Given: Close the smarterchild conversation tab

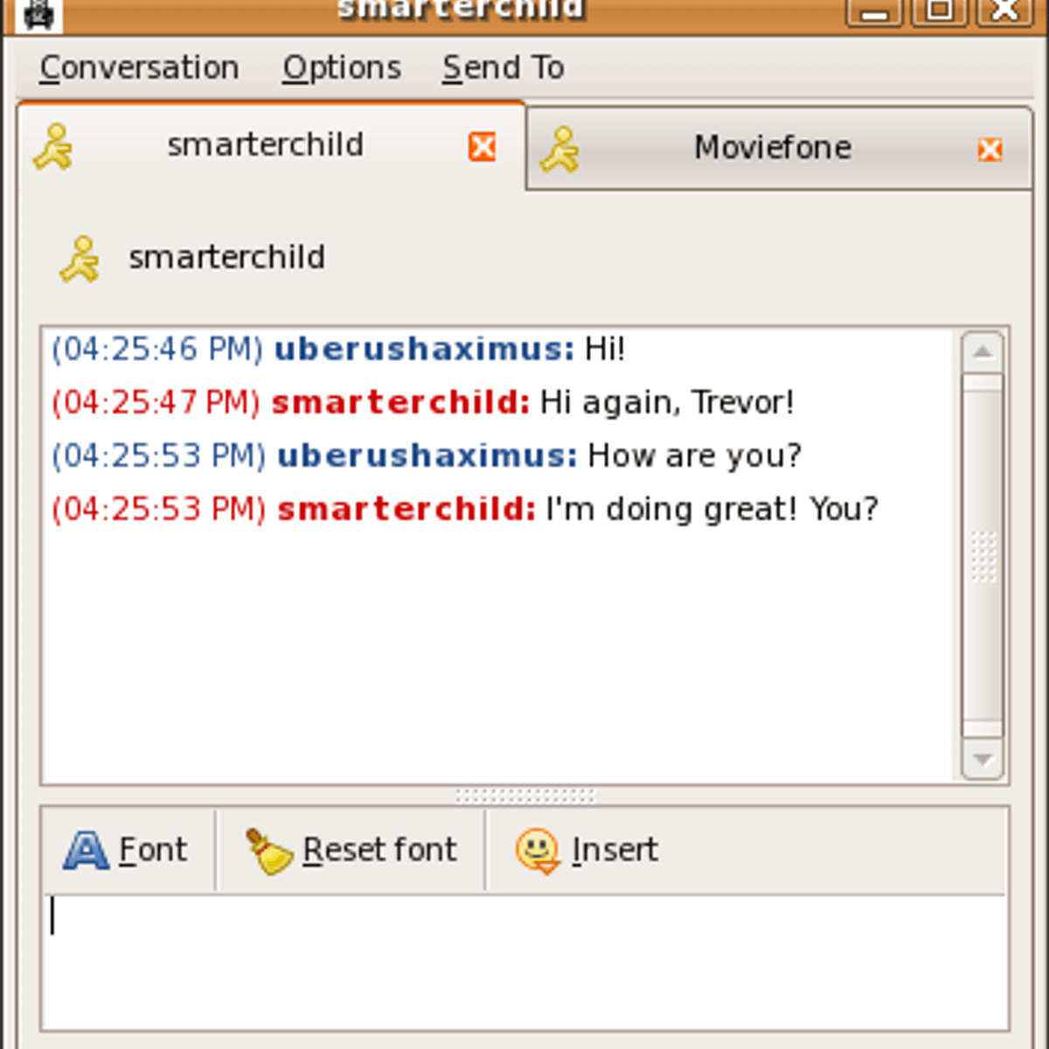Looking at the screenshot, I should pos(483,146).
